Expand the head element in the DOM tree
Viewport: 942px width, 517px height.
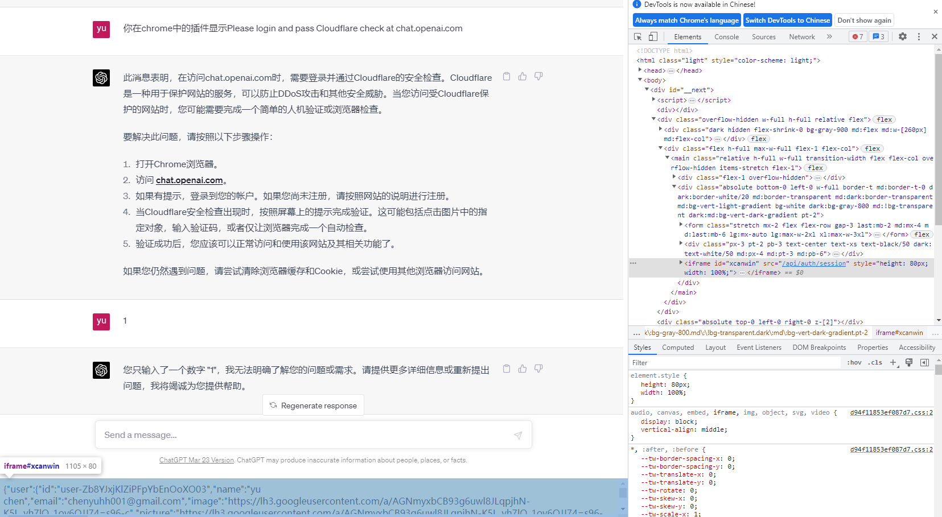(x=640, y=70)
